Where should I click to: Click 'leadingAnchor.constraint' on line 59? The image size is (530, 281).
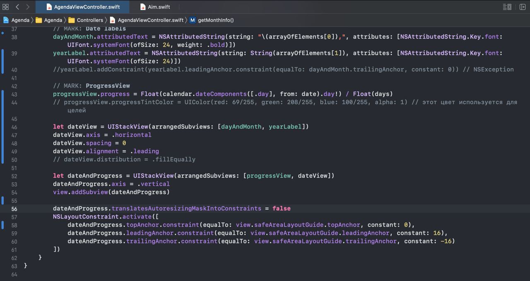tap(170, 233)
